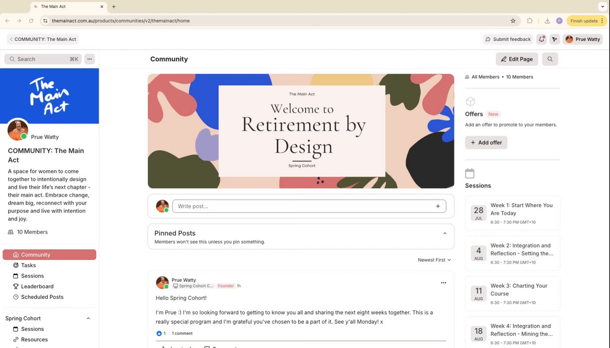Image resolution: width=610 pixels, height=348 pixels.
Task: Open Week 1: Start Where You Are Today session
Action: click(x=513, y=213)
